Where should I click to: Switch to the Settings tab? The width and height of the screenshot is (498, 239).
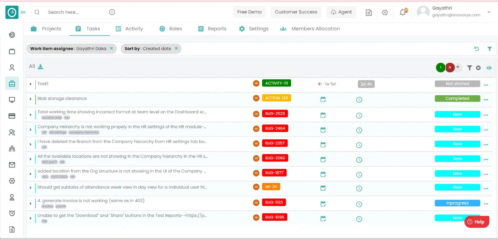point(254,29)
